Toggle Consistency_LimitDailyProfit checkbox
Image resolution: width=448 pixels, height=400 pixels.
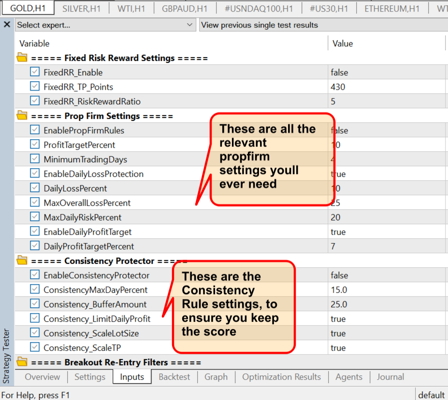pos(35,318)
